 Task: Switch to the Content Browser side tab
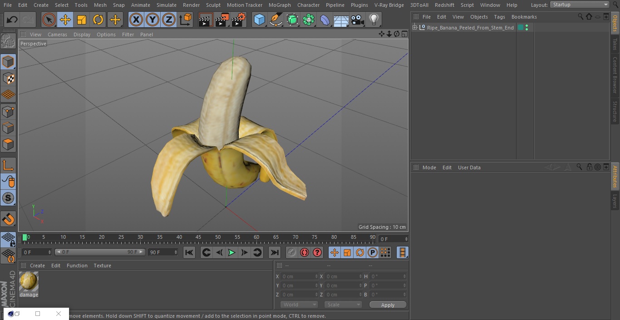(615, 75)
